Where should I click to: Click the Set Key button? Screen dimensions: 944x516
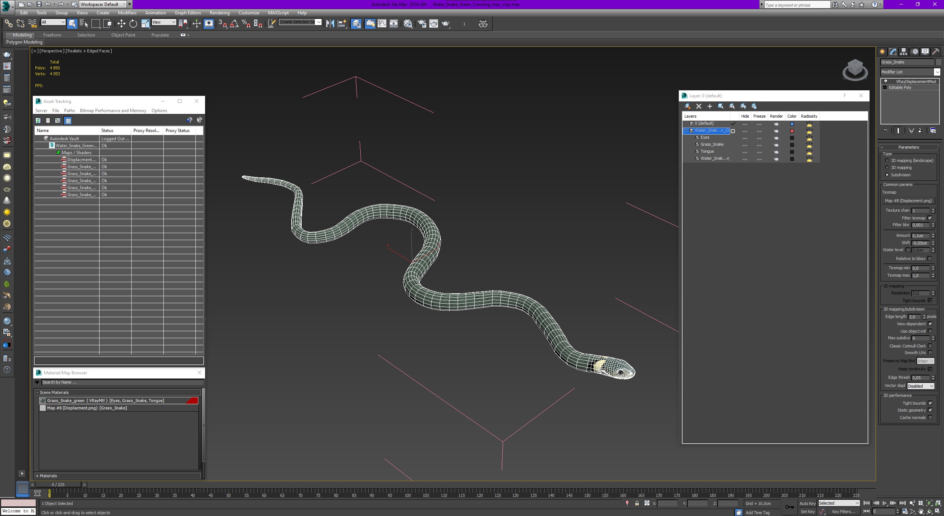click(807, 512)
